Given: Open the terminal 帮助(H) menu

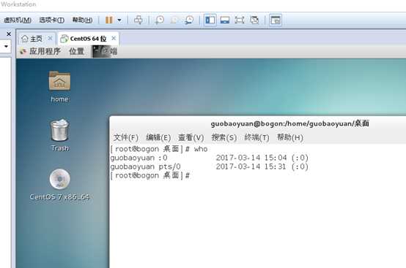Looking at the screenshot, I should click(290, 137).
